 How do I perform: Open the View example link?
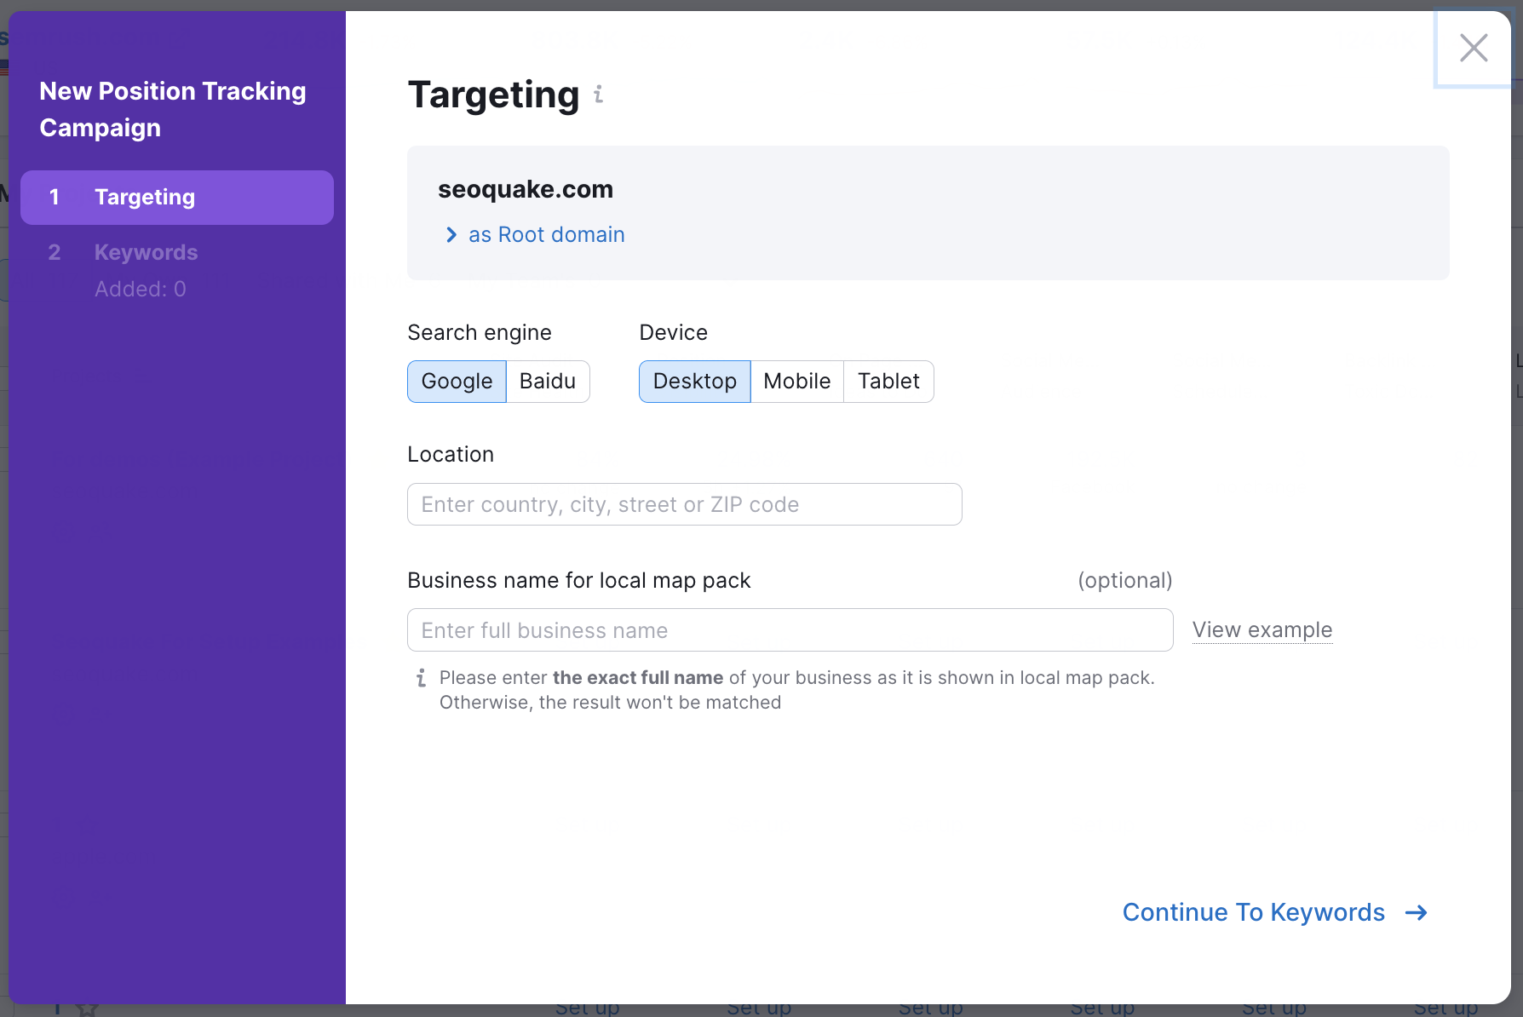click(1262, 630)
